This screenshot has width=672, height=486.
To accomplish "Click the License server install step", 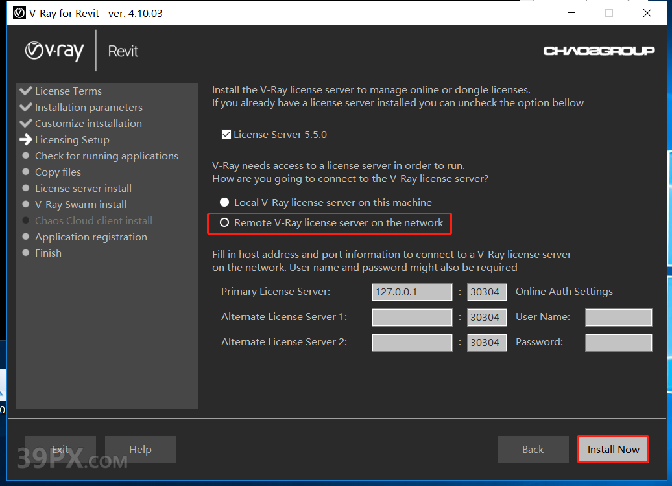I will [83, 189].
